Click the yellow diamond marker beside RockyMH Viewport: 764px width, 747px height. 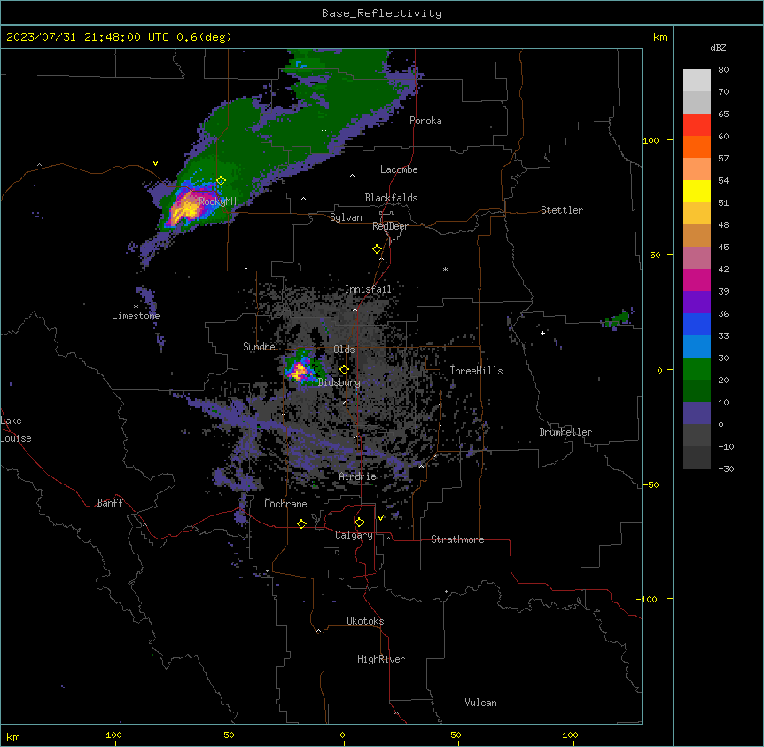[221, 180]
